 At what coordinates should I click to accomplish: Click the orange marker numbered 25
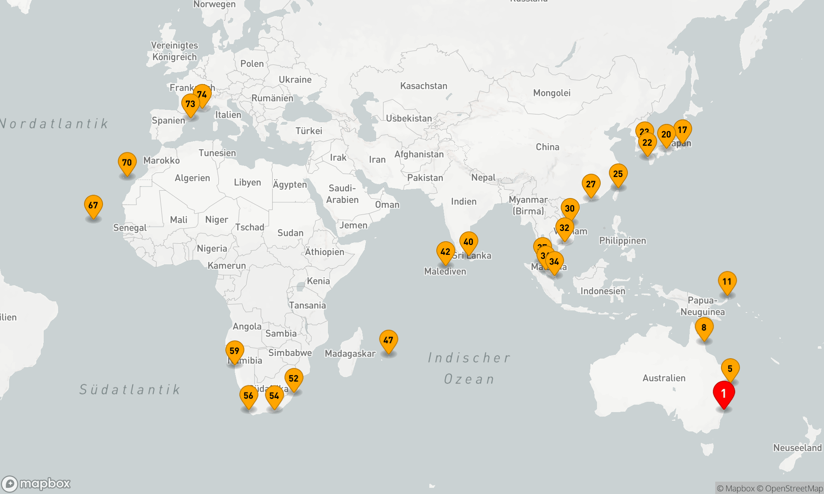(618, 174)
